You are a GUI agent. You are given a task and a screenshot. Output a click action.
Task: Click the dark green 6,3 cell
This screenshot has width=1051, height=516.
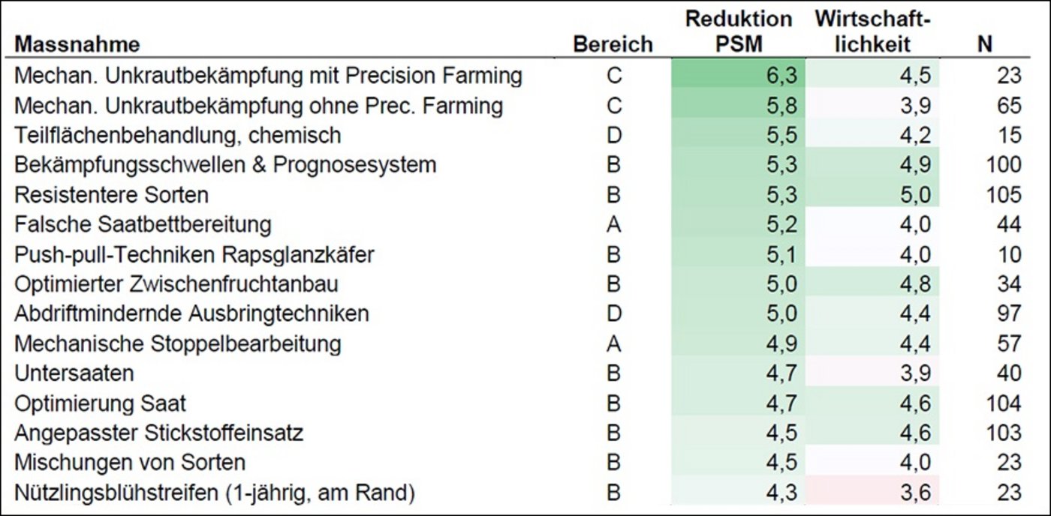pos(739,76)
